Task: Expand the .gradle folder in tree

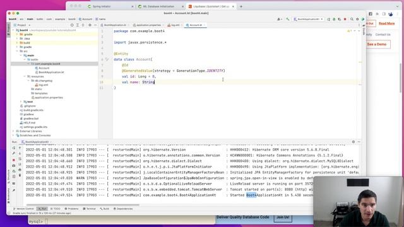Action: pos(17,34)
